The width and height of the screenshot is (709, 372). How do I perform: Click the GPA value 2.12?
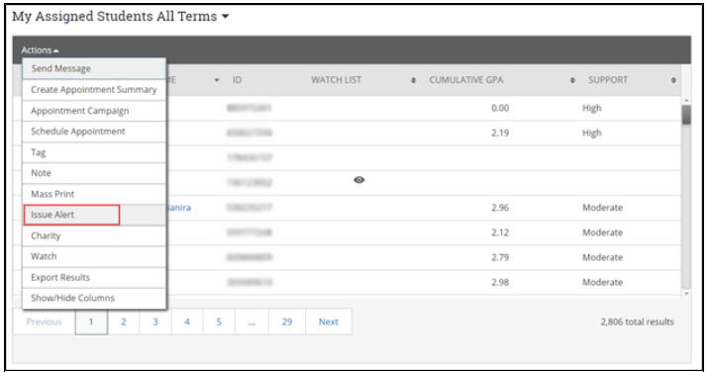pyautogui.click(x=500, y=232)
